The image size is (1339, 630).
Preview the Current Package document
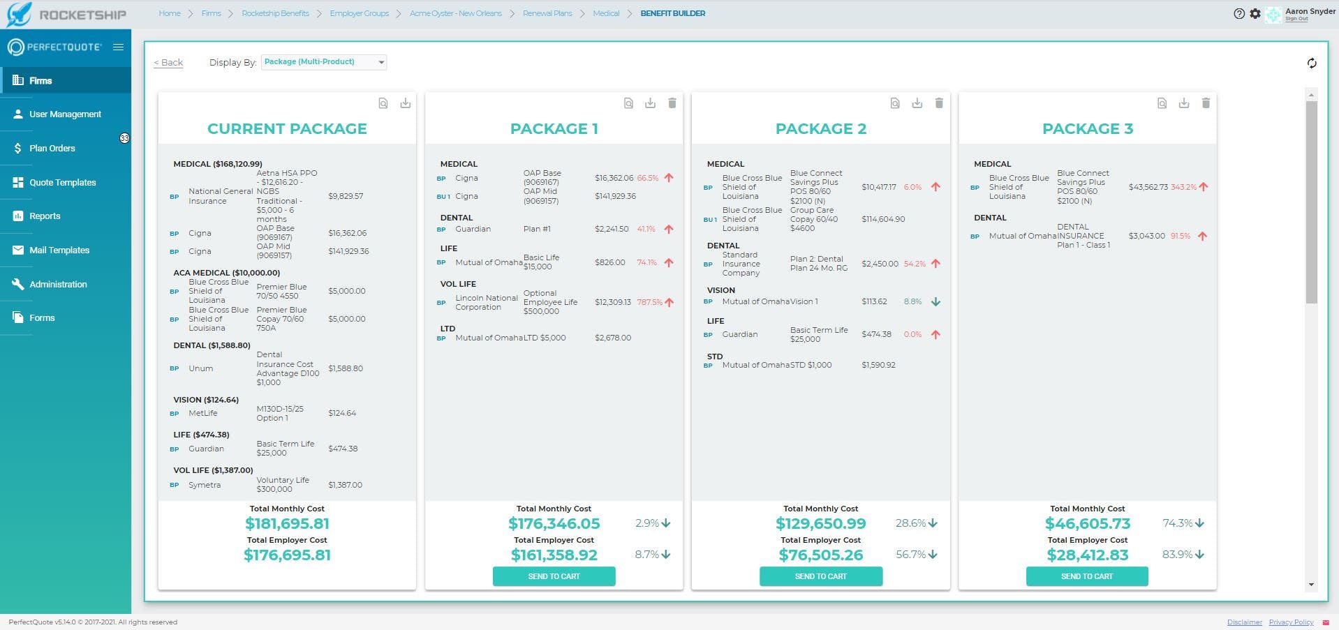tap(383, 103)
